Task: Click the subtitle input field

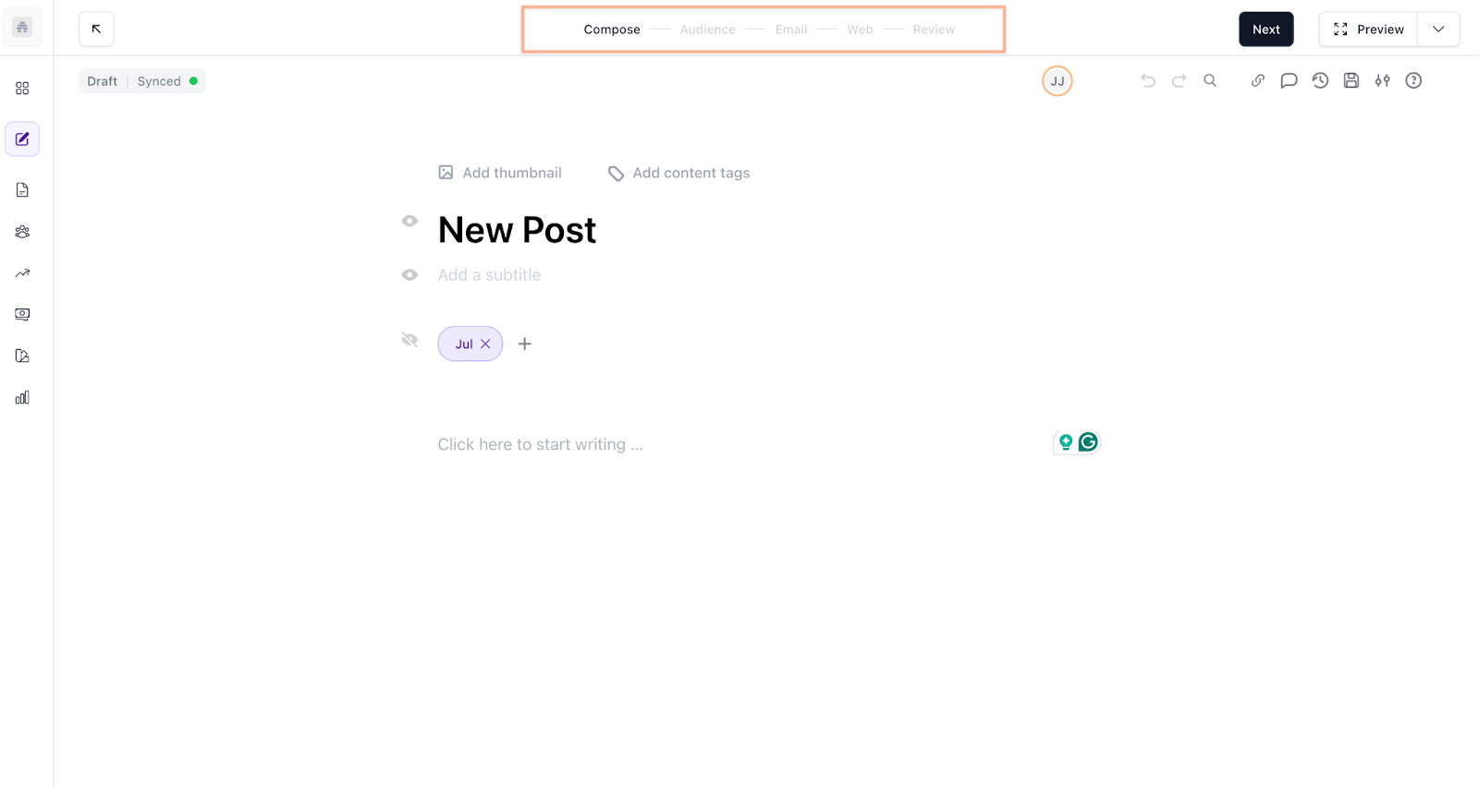Action: click(x=490, y=275)
